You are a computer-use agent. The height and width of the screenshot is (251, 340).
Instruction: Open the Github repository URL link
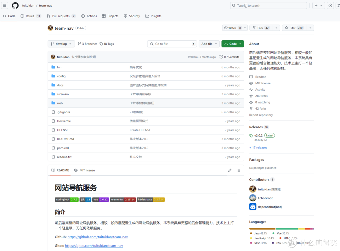tap(98, 237)
